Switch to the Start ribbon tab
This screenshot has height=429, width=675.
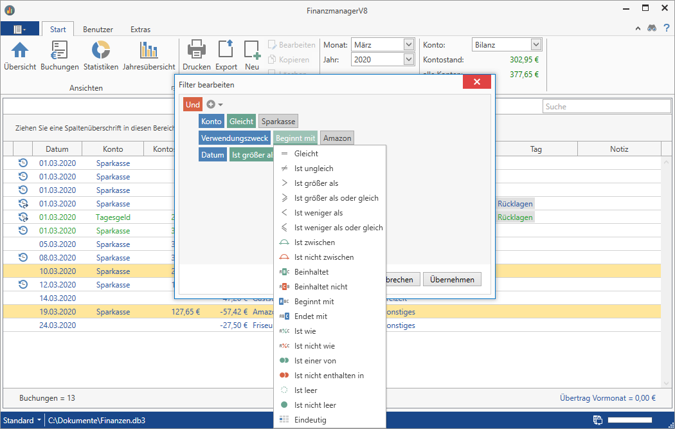58,30
